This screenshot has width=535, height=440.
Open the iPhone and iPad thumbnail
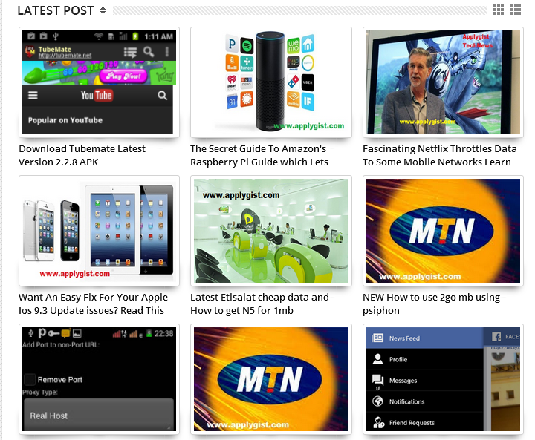(x=99, y=231)
